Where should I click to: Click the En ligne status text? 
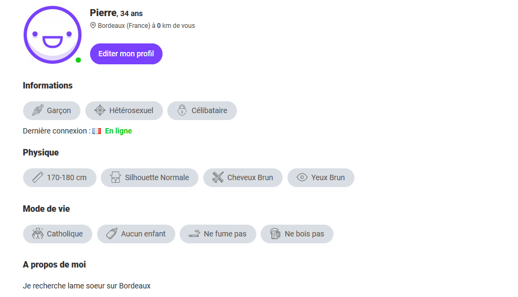119,131
